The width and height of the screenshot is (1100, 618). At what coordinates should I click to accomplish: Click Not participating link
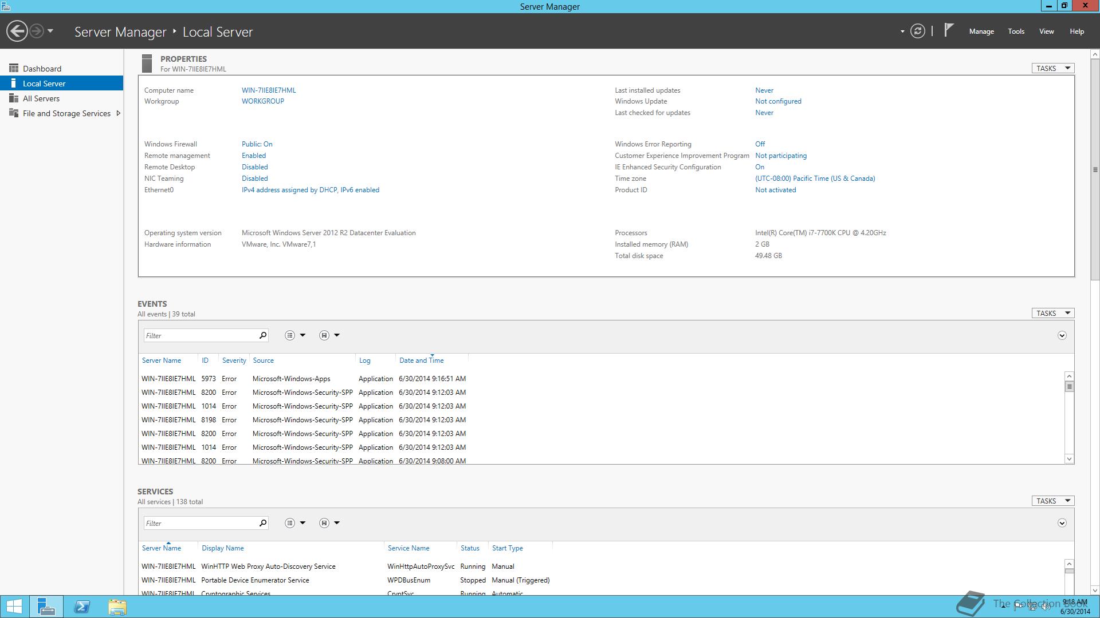[781, 156]
